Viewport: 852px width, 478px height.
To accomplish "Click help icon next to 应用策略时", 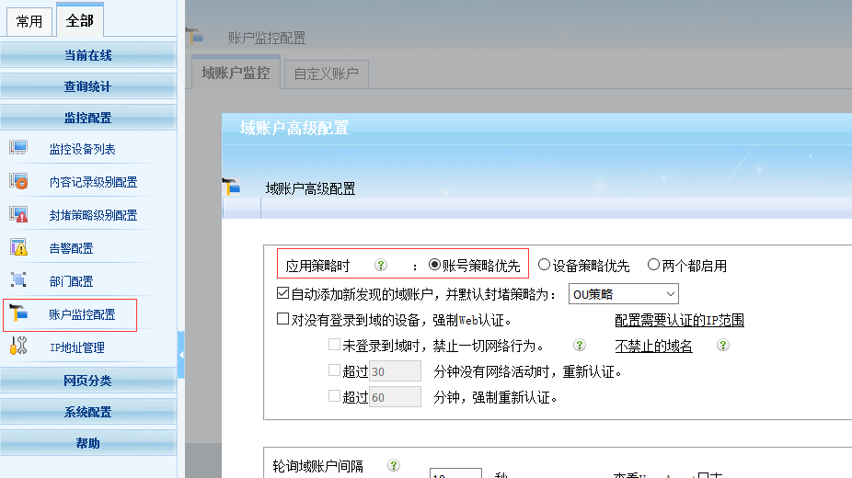I will [x=380, y=266].
